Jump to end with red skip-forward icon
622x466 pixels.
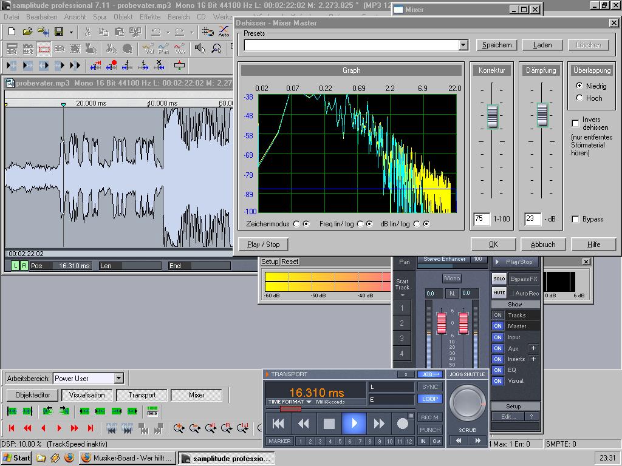click(91, 428)
